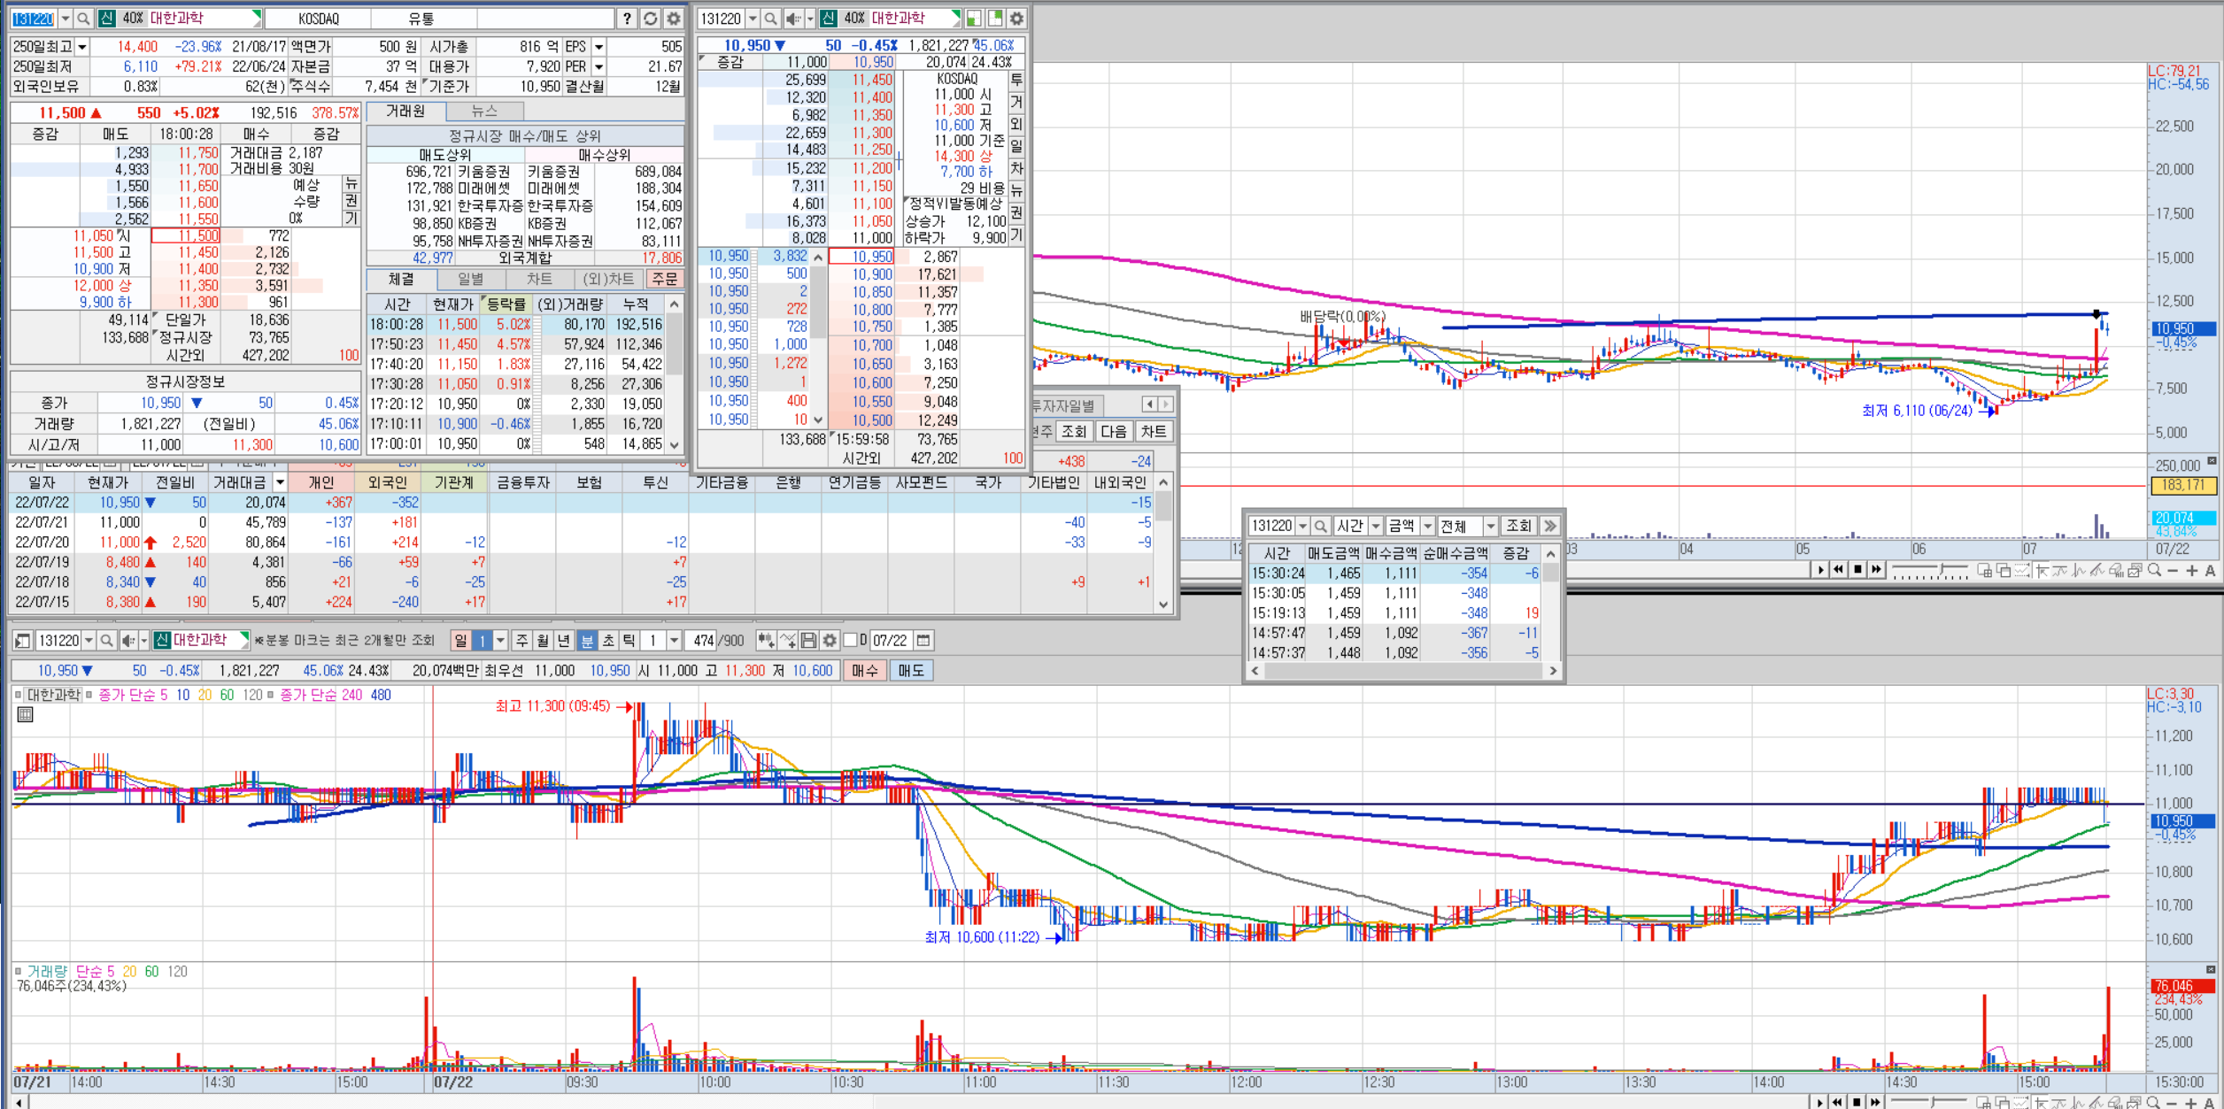Click the small table icon below 대한과학 chart label
2224x1109 pixels.
(x=25, y=714)
